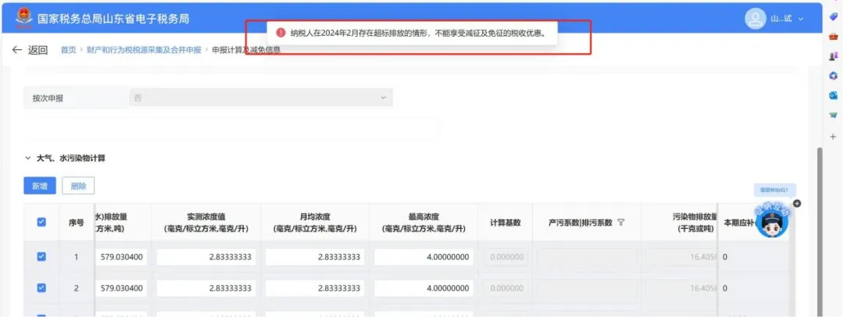Click the 实测浓度值 column header
844x318 pixels.
tap(206, 222)
